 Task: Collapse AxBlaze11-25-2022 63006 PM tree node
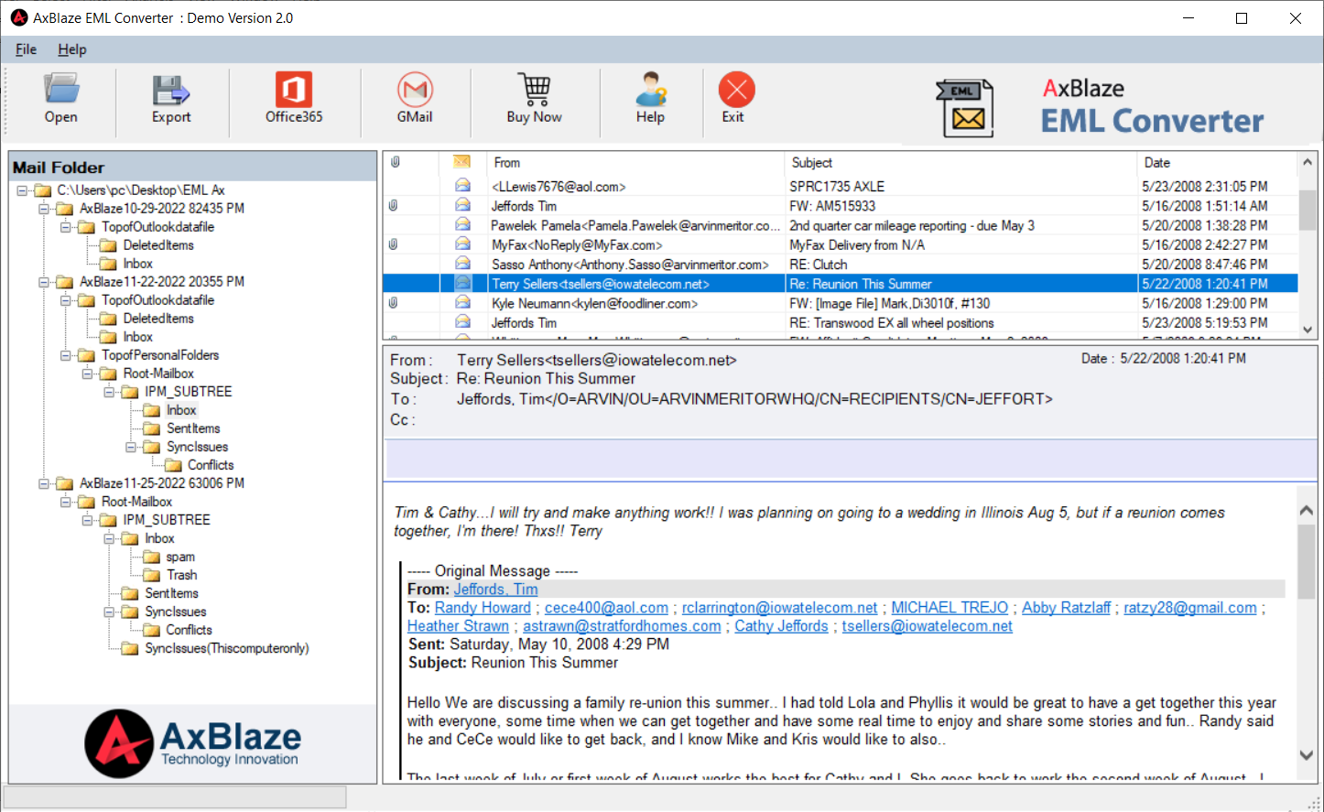coord(43,483)
